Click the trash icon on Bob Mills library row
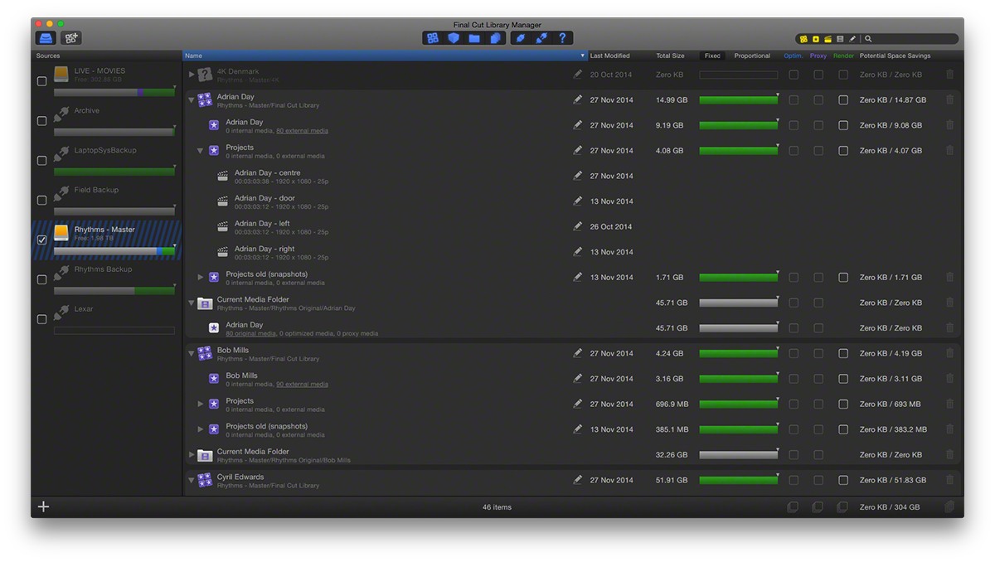 [950, 353]
